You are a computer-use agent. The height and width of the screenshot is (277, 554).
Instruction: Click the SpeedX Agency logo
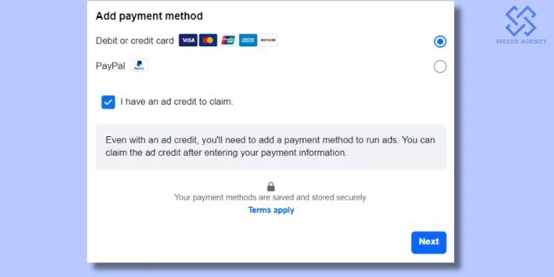tap(520, 21)
